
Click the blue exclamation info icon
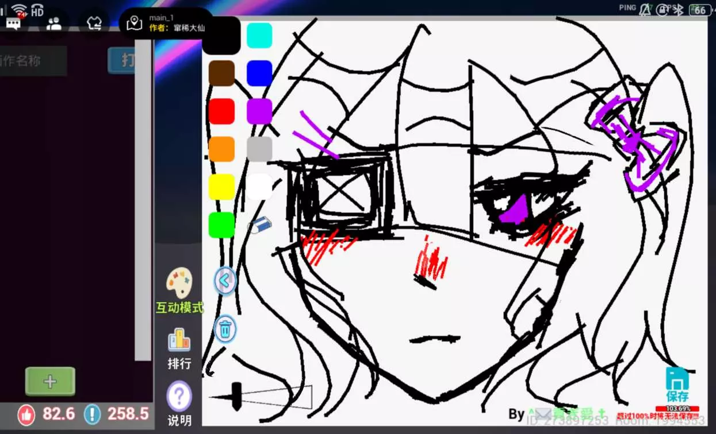click(x=92, y=414)
